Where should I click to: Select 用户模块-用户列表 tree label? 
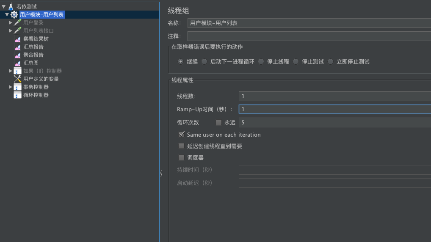42,14
